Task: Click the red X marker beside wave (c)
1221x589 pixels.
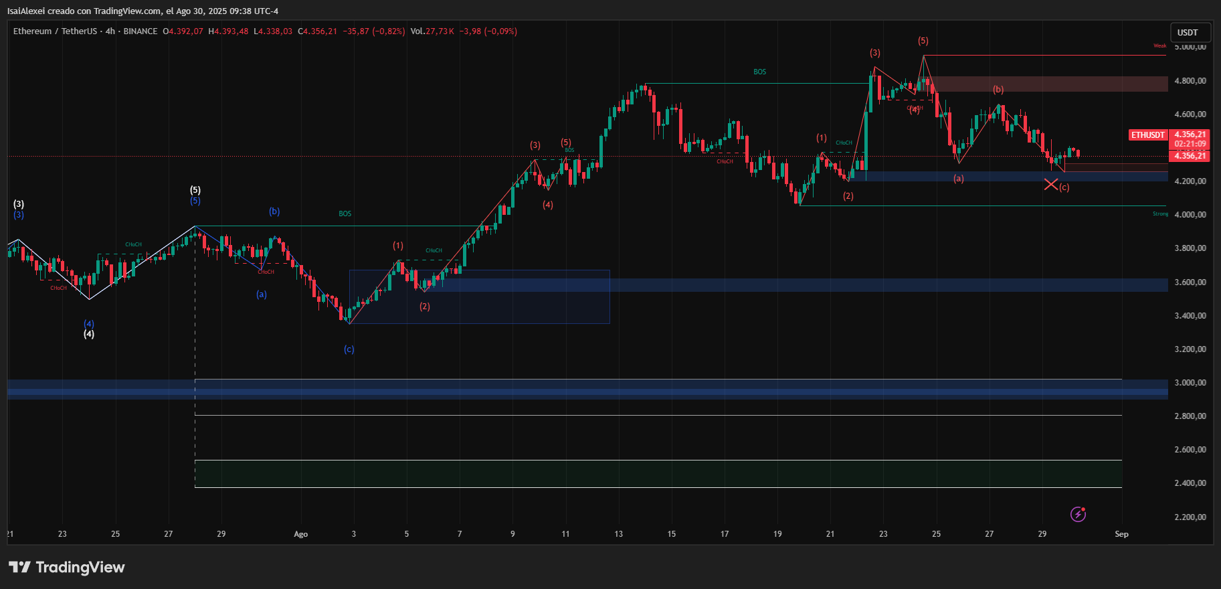Action: [1051, 184]
